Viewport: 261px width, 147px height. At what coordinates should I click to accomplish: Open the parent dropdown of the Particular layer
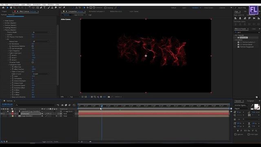coord(69,114)
